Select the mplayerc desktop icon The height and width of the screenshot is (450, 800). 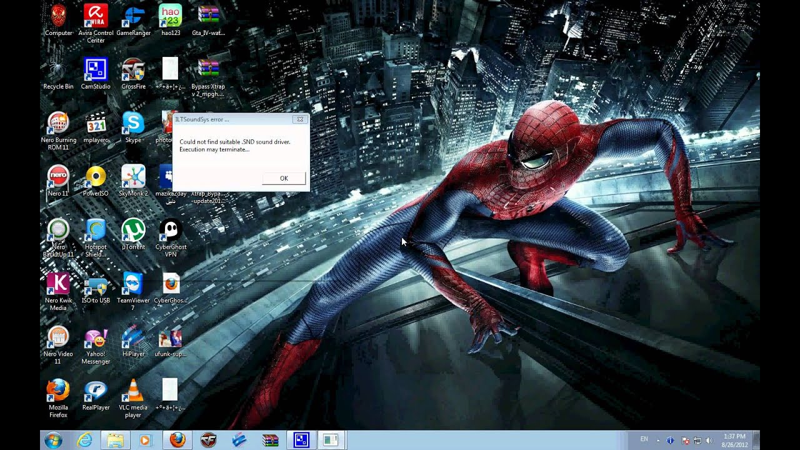(96, 127)
